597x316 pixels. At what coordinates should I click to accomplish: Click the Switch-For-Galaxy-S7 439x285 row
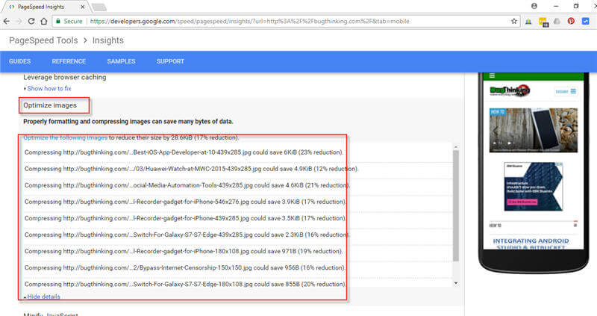[187, 235]
